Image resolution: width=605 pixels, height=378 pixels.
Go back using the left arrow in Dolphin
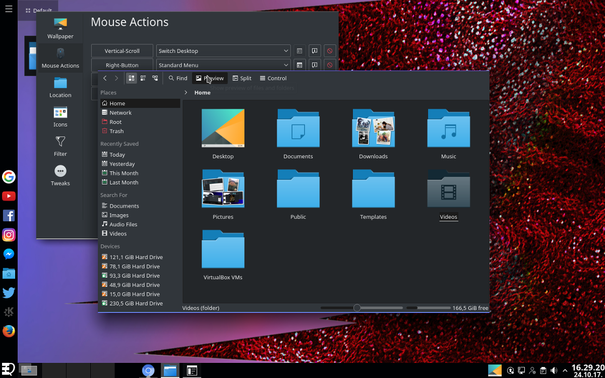(x=105, y=78)
